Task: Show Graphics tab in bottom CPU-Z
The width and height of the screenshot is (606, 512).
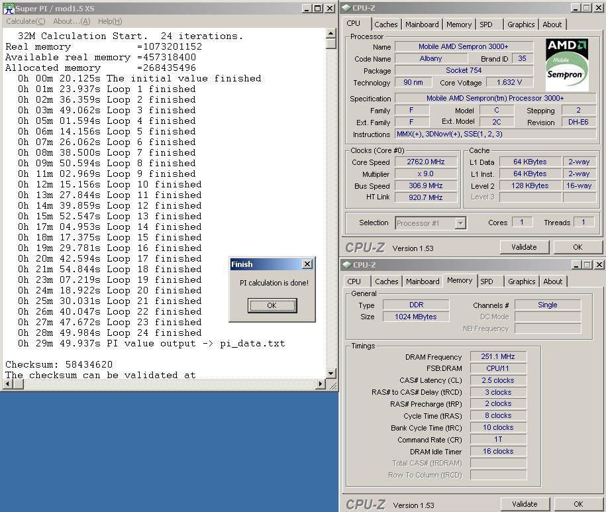Action: 522,282
